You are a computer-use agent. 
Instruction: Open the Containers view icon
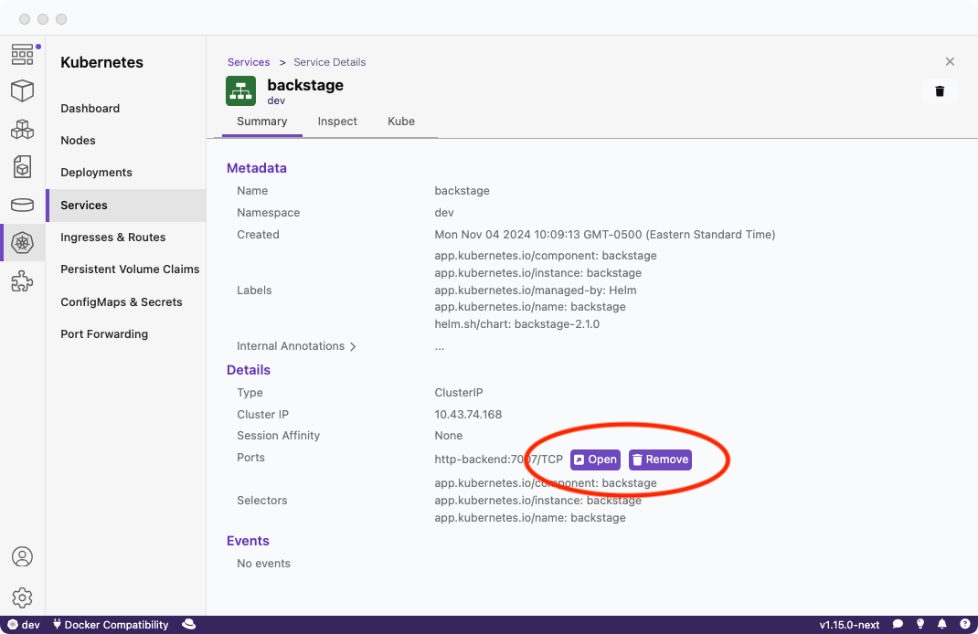(x=22, y=91)
